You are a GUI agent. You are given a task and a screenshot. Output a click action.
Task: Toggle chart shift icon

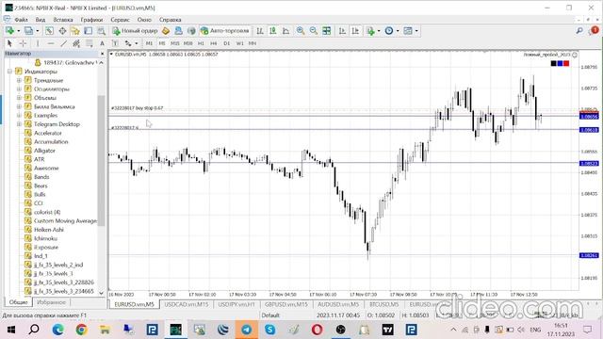tap(355, 31)
